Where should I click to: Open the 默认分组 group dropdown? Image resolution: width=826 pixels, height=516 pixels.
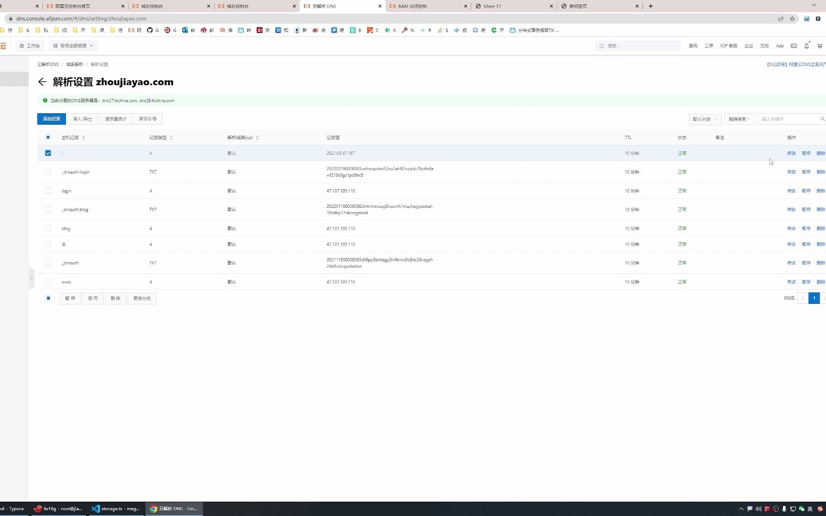tap(705, 119)
